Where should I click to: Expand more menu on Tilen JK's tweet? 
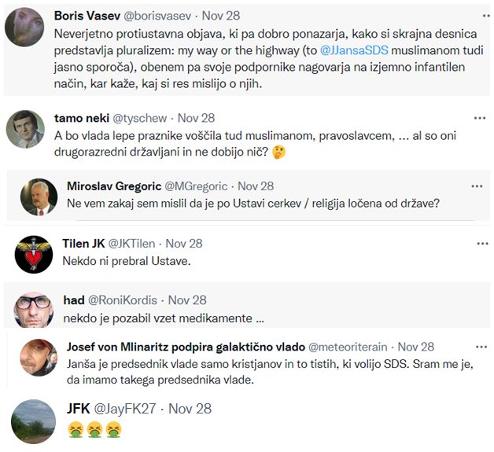point(482,244)
